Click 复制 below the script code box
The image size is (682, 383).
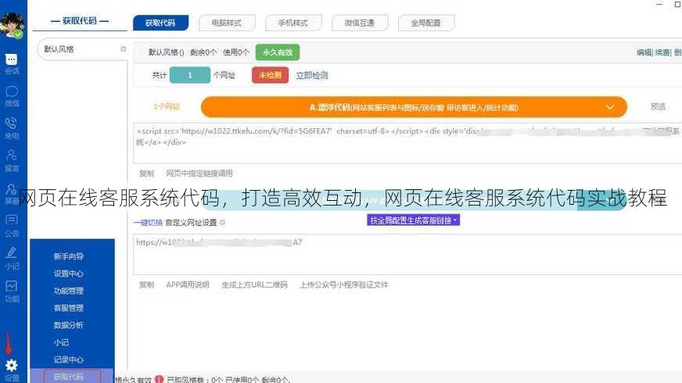[x=146, y=174]
